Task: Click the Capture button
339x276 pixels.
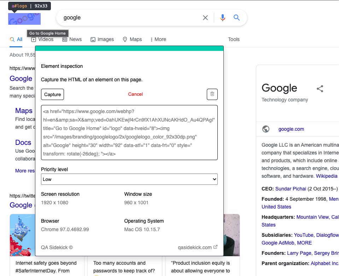Action: click(53, 94)
